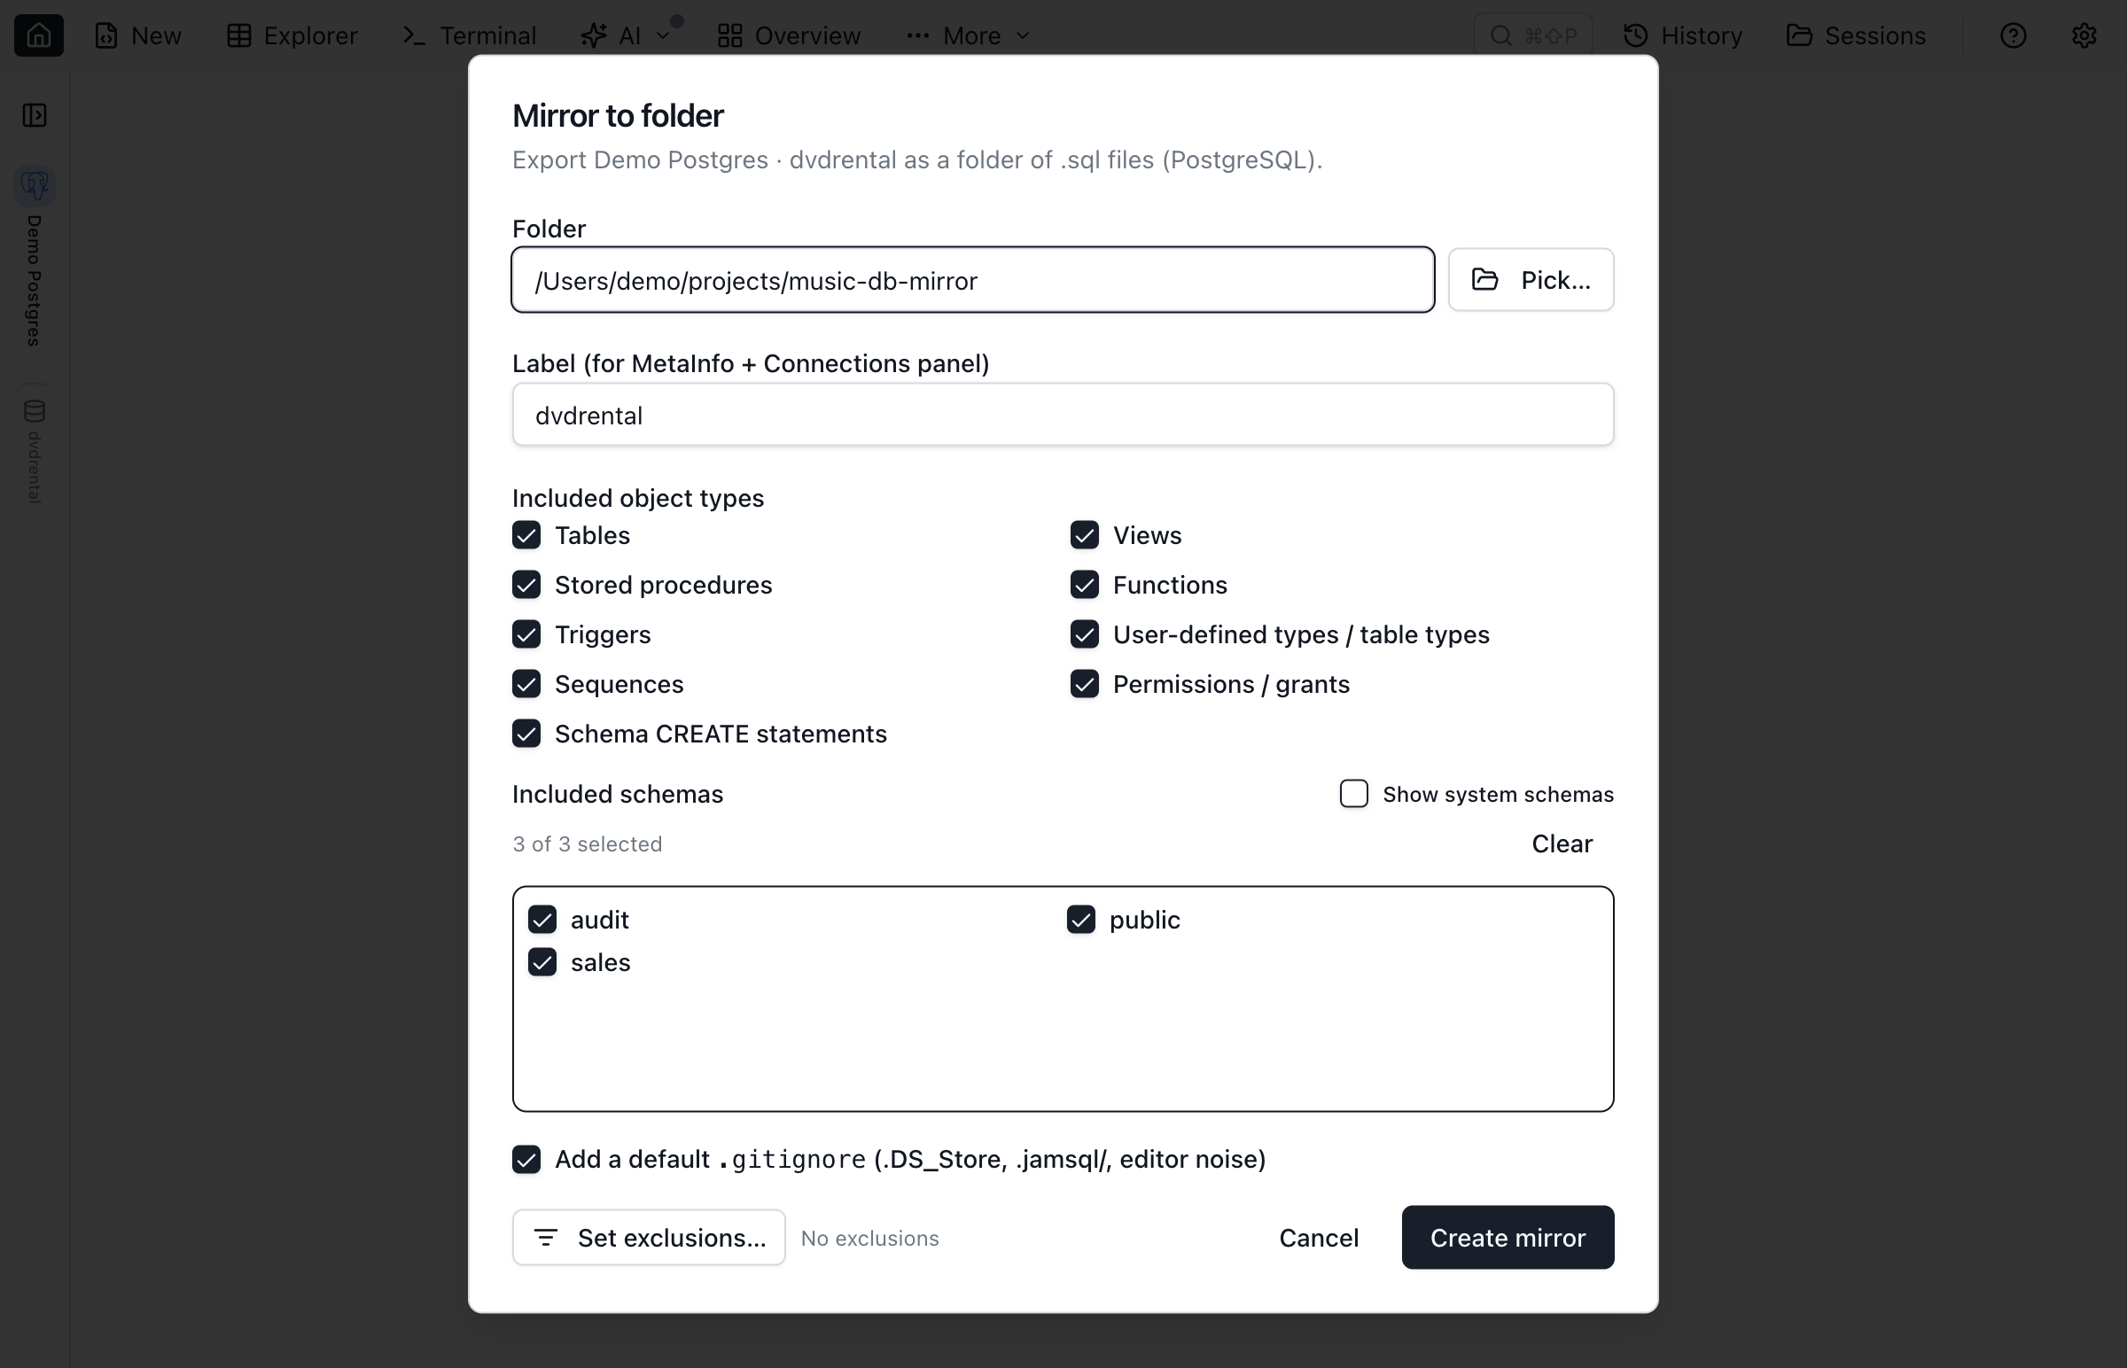Viewport: 2127px width, 1368px height.
Task: Switch to the Explorer tab
Action: [x=292, y=35]
